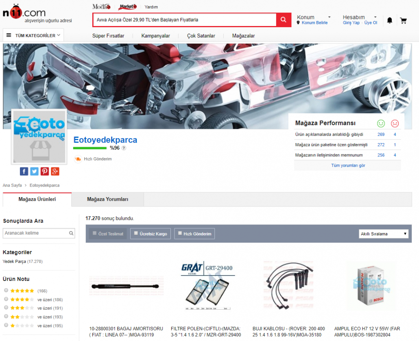Open the Süper Fırsatlar menu item
This screenshot has height=341, width=419.
coord(108,36)
